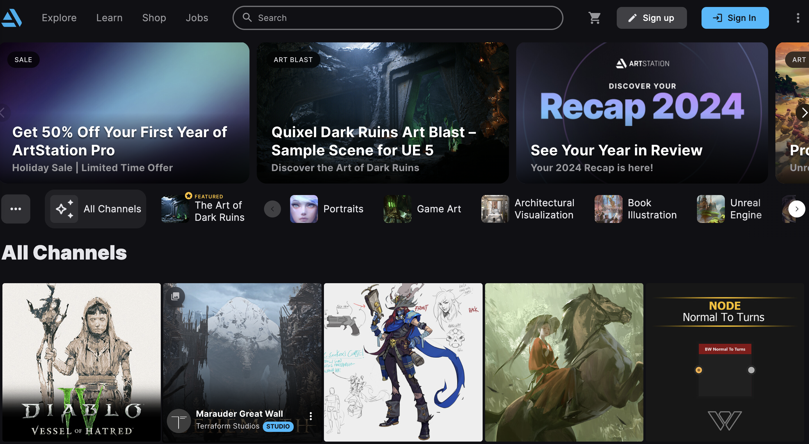Image resolution: width=809 pixels, height=444 pixels.
Task: Click the Architectural Visualization label
Action: 544,209
